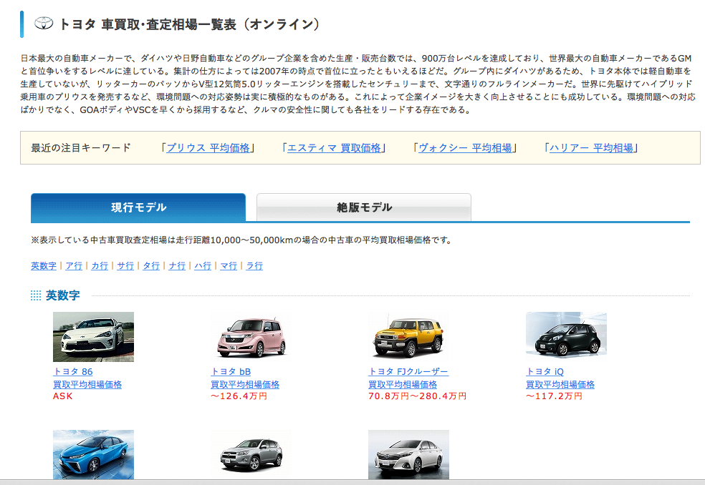The width and height of the screenshot is (705, 485).
Task: Open 買取平均相場価格 link under トヨタ 86
Action: coord(87,384)
